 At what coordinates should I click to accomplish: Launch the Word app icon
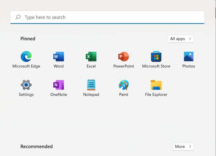[x=59, y=57]
